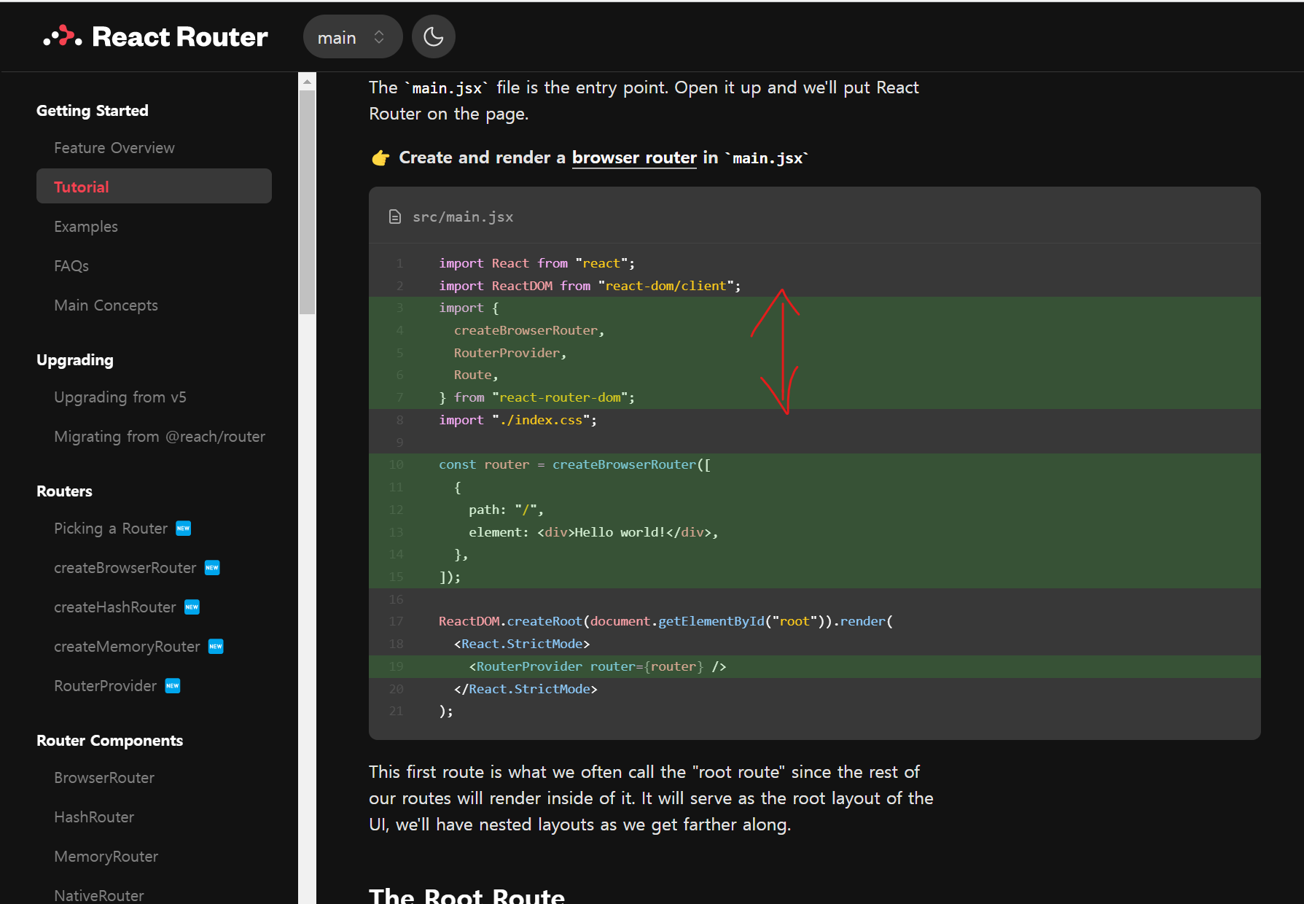Viewport: 1304px width, 904px height.
Task: Click the src/main.jsx file name
Action: (x=463, y=217)
